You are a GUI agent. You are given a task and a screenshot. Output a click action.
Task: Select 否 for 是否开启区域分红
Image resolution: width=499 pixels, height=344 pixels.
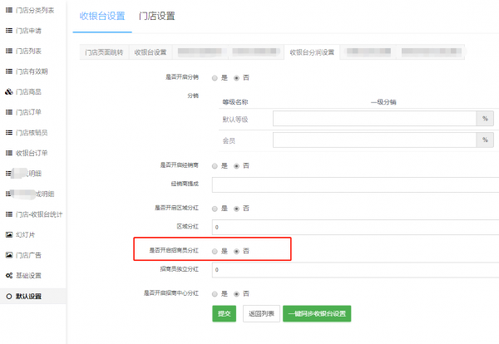pyautogui.click(x=236, y=209)
